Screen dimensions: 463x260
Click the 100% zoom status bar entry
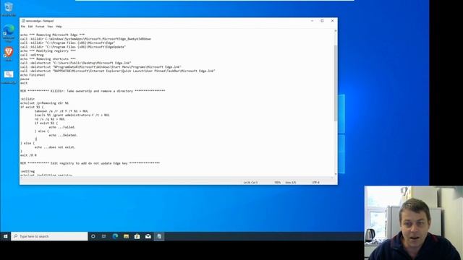click(278, 183)
